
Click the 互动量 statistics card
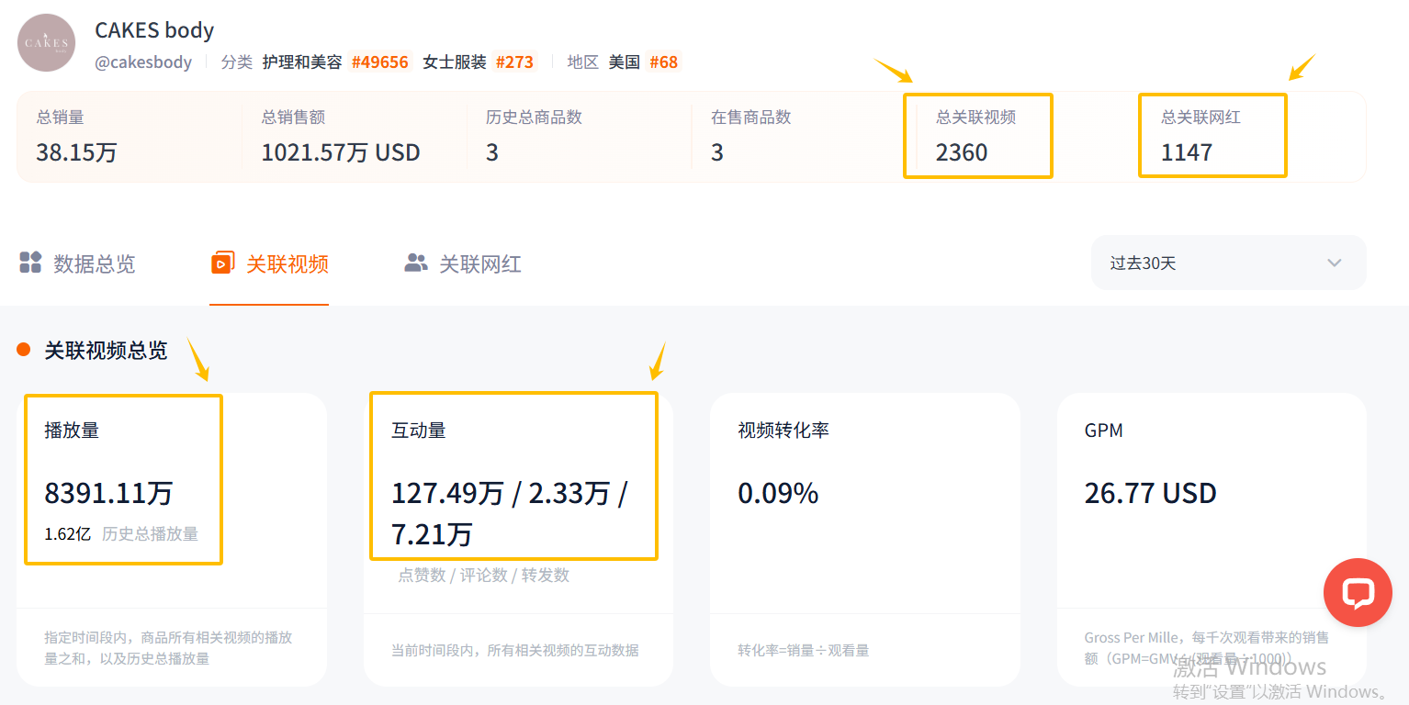518,540
